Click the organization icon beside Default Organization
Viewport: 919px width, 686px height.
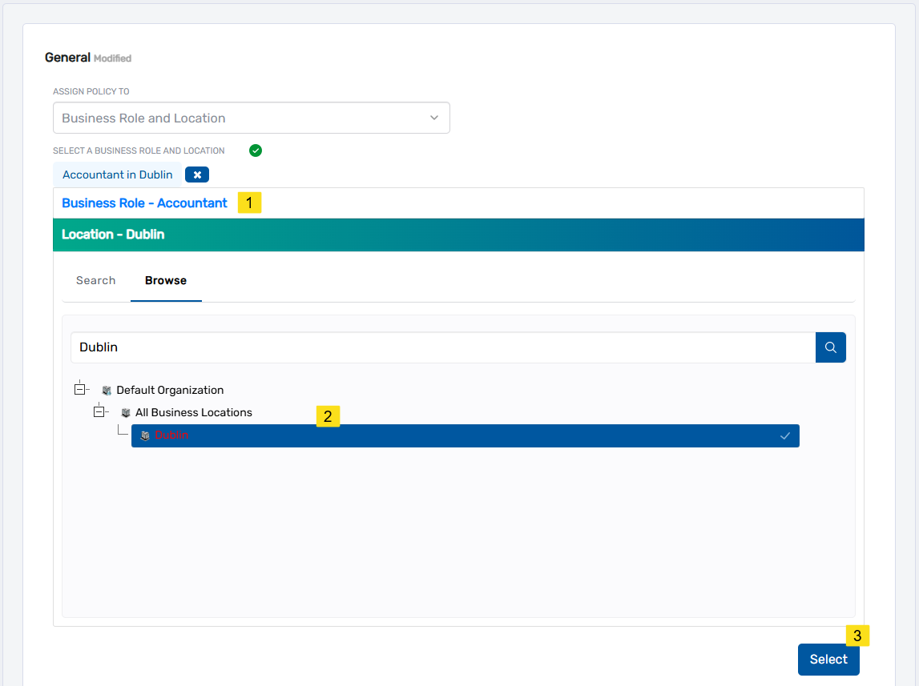pos(107,390)
